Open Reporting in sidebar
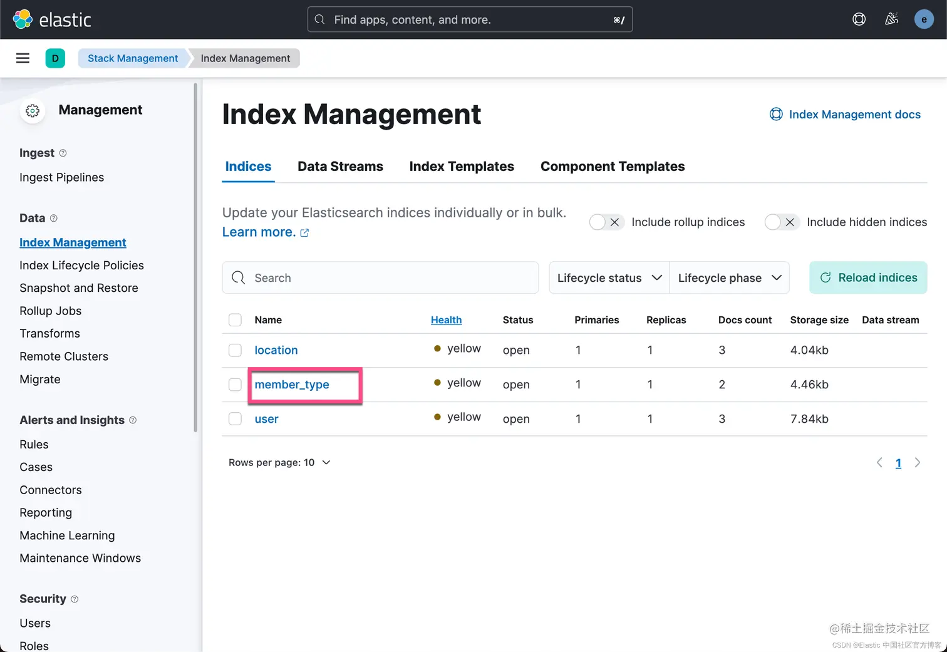The image size is (947, 652). [46, 513]
